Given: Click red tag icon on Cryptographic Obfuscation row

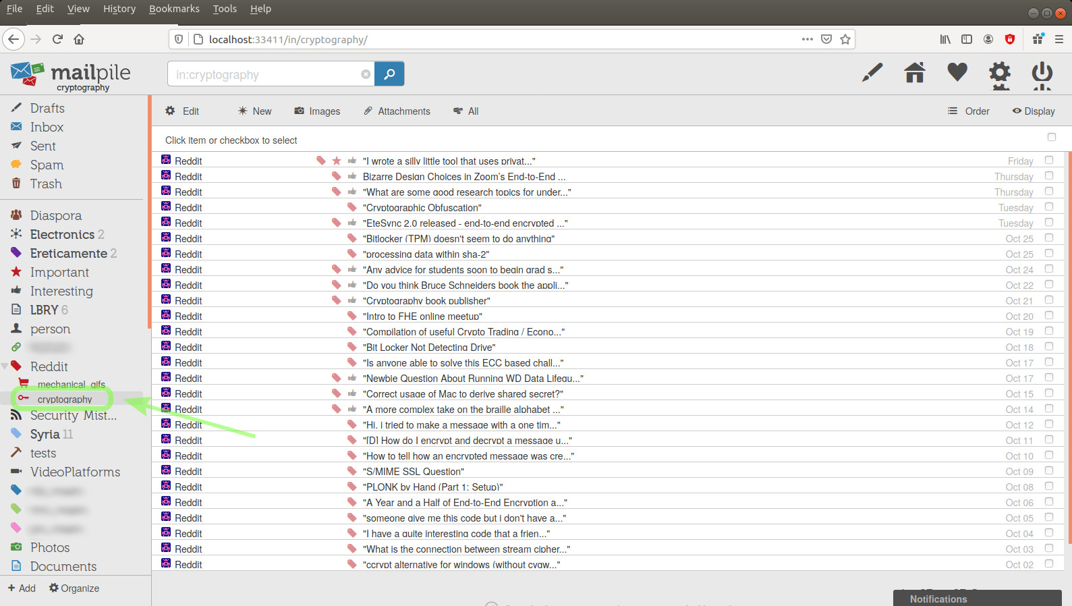Looking at the screenshot, I should point(351,207).
